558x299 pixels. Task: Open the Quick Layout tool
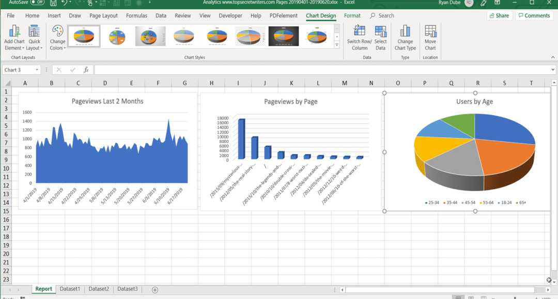(x=34, y=32)
